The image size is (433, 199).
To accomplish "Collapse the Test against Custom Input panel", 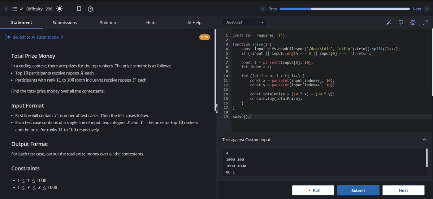I will coord(424,140).
